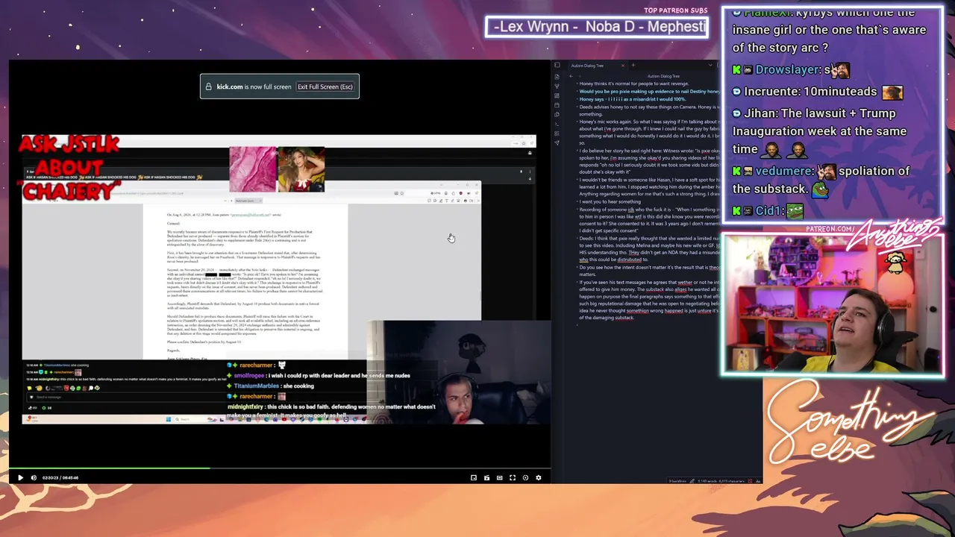Screen dimensions: 955x537
Task: Click the Exit Full Screen (Esc) button
Action: coord(325,87)
